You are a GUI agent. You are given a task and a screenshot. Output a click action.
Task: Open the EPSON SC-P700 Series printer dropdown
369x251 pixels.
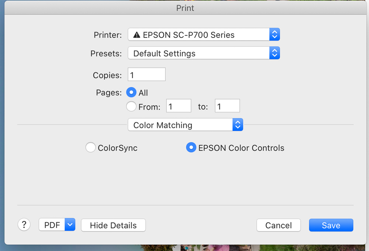(199, 35)
